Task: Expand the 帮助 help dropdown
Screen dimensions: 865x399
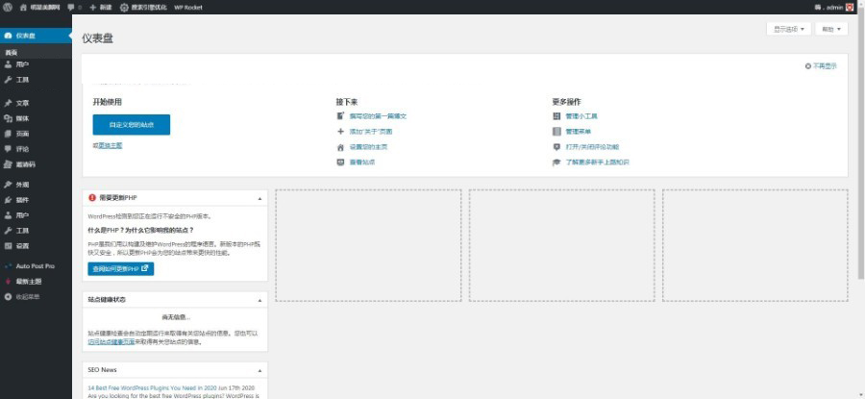Action: (x=831, y=29)
